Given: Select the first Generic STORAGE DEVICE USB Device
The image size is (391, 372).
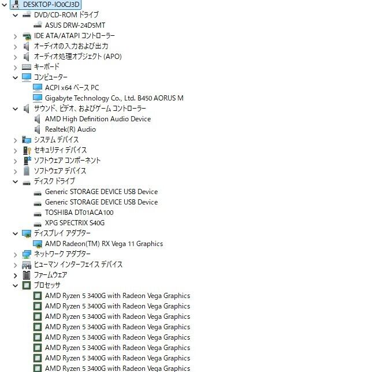Looking at the screenshot, I should pos(101,191).
